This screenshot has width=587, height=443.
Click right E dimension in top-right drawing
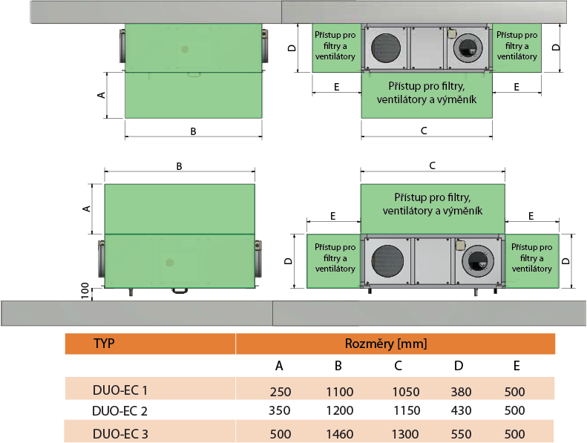517,87
